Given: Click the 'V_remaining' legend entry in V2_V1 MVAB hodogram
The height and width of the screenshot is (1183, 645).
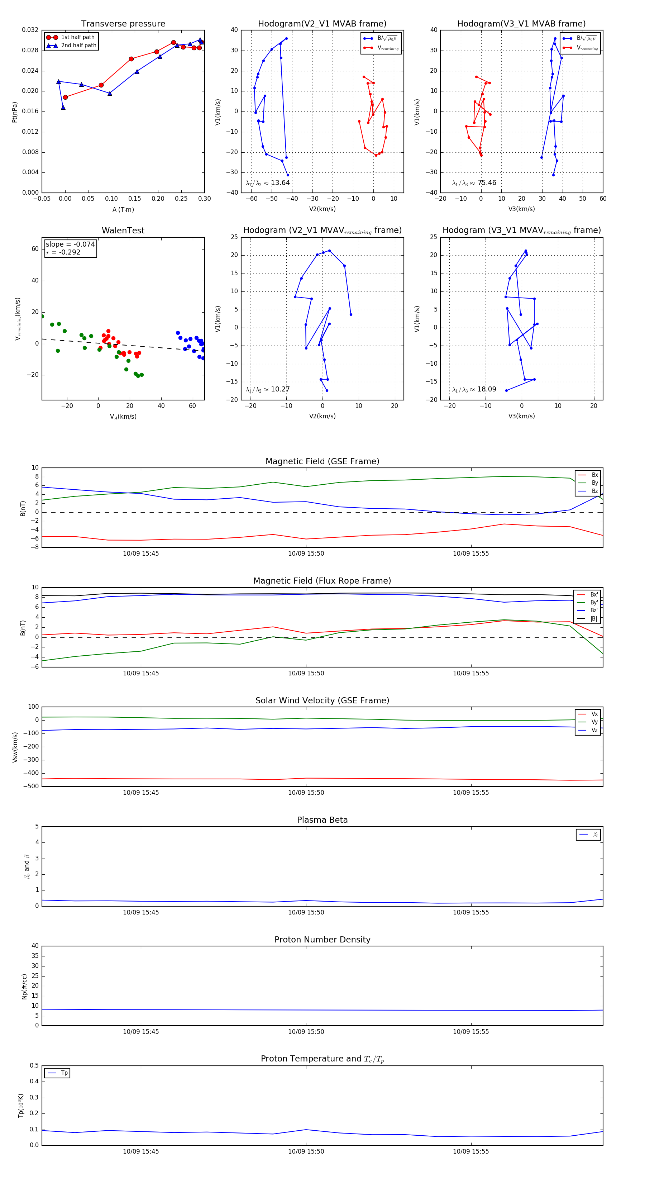Looking at the screenshot, I should tap(381, 48).
